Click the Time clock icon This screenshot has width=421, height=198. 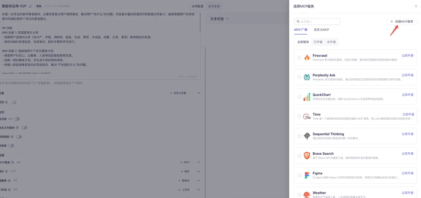click(307, 116)
